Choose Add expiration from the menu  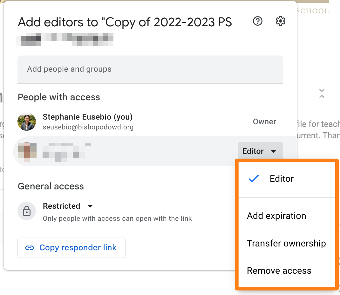pyautogui.click(x=276, y=216)
